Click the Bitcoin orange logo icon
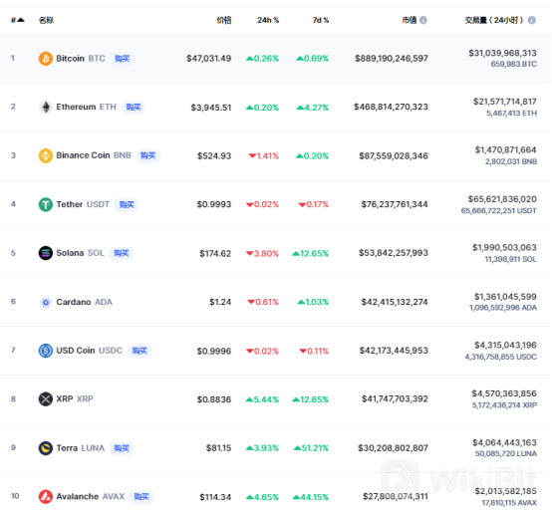 pyautogui.click(x=46, y=59)
